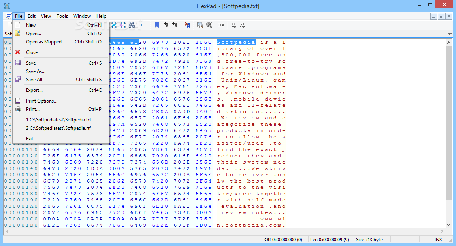This screenshot has width=456, height=246.
Task: Choose Save in the File menu
Action: click(61, 63)
